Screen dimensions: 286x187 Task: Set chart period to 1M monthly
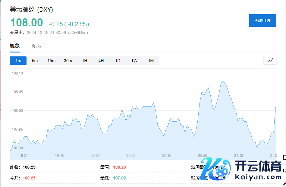click(151, 61)
